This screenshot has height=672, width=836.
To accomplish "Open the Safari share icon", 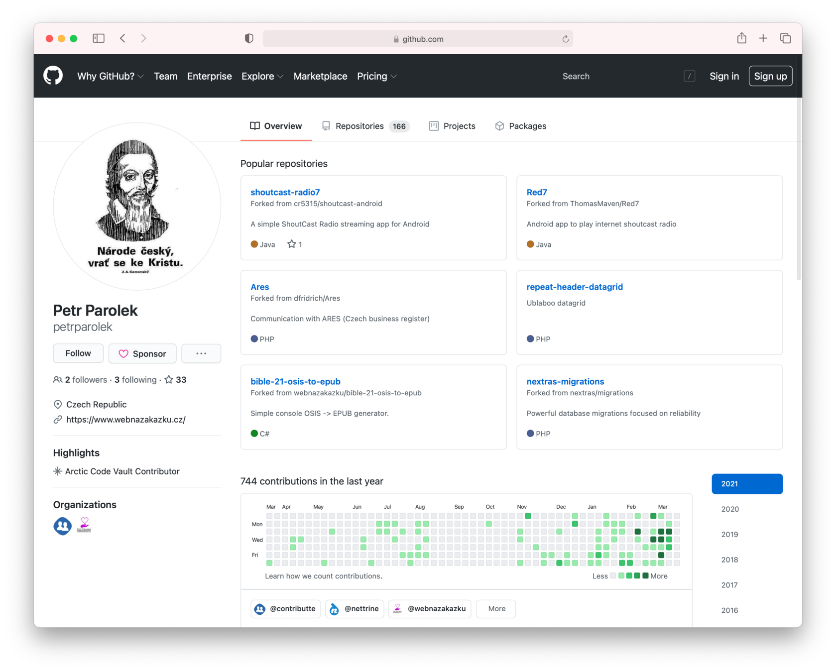I will (741, 38).
